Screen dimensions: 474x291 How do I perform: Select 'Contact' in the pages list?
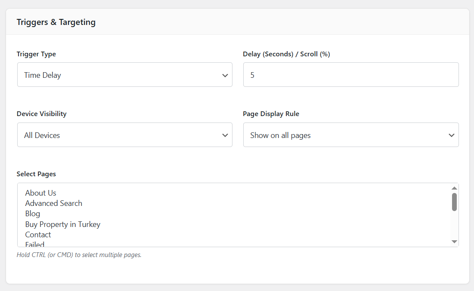coord(38,234)
